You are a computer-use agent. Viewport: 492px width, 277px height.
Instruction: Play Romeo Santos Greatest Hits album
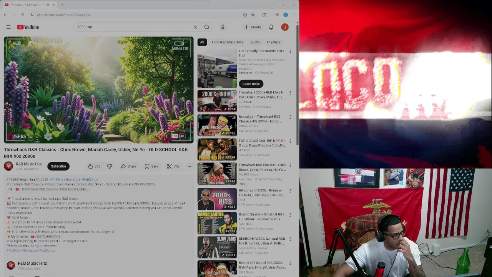coord(217,223)
